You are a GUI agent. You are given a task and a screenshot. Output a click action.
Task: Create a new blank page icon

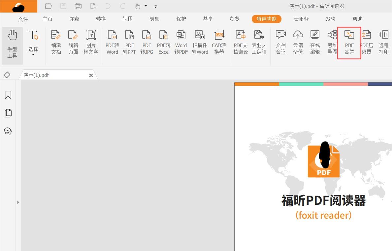point(93,6)
